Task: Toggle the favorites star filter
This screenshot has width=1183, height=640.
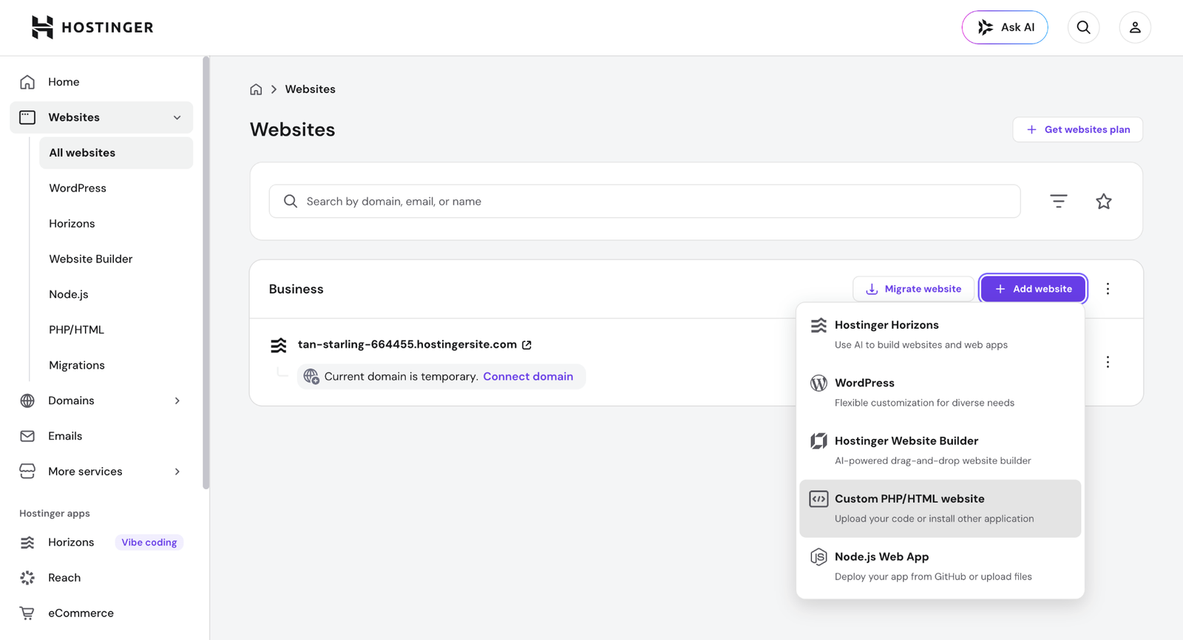Action: click(x=1104, y=201)
